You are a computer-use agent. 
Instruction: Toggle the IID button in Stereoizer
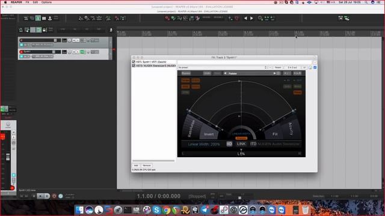(x=229, y=144)
